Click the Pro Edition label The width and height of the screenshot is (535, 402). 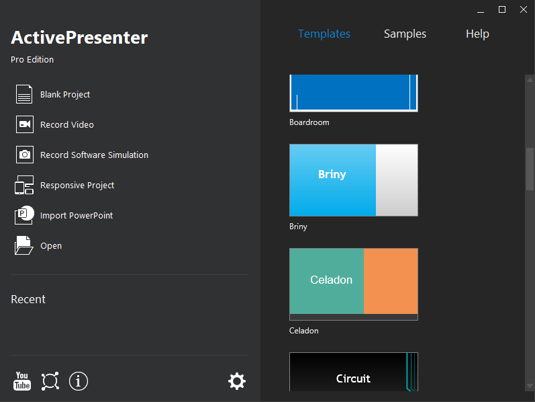pos(32,59)
